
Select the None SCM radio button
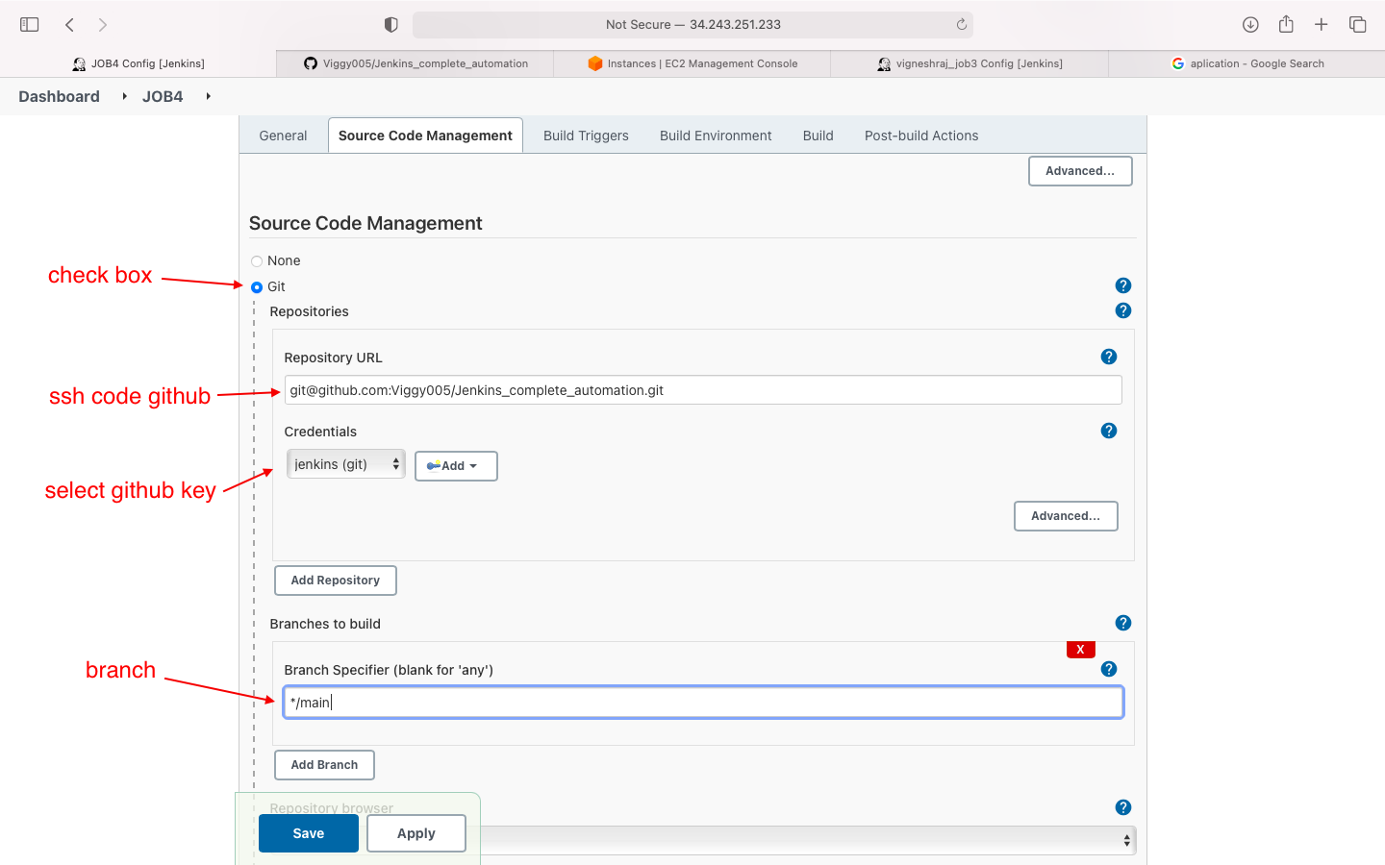pos(257,261)
